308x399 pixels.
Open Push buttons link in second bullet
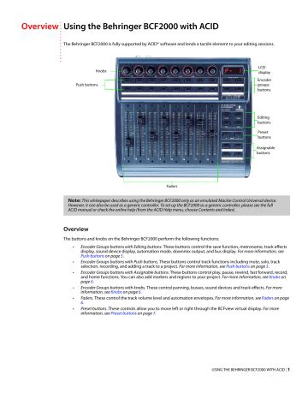click(238, 266)
